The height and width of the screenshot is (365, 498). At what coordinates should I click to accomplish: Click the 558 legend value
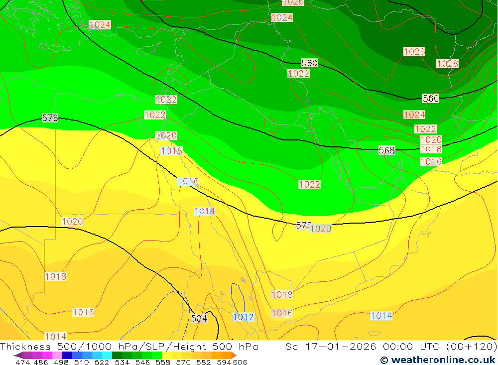[x=163, y=362]
